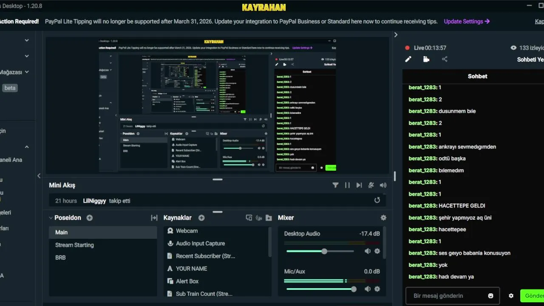Click the video camera icon under Live timer
Viewport: 544px width, 306px height.
pos(426,59)
